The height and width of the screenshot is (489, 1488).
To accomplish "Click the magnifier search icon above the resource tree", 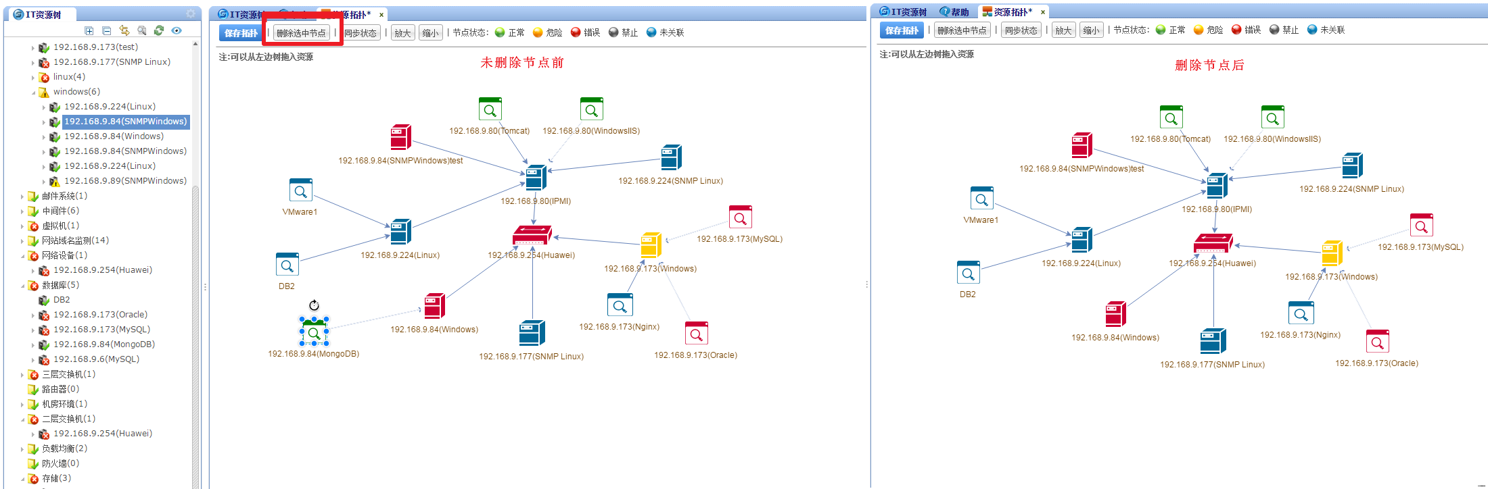I will coord(141,30).
